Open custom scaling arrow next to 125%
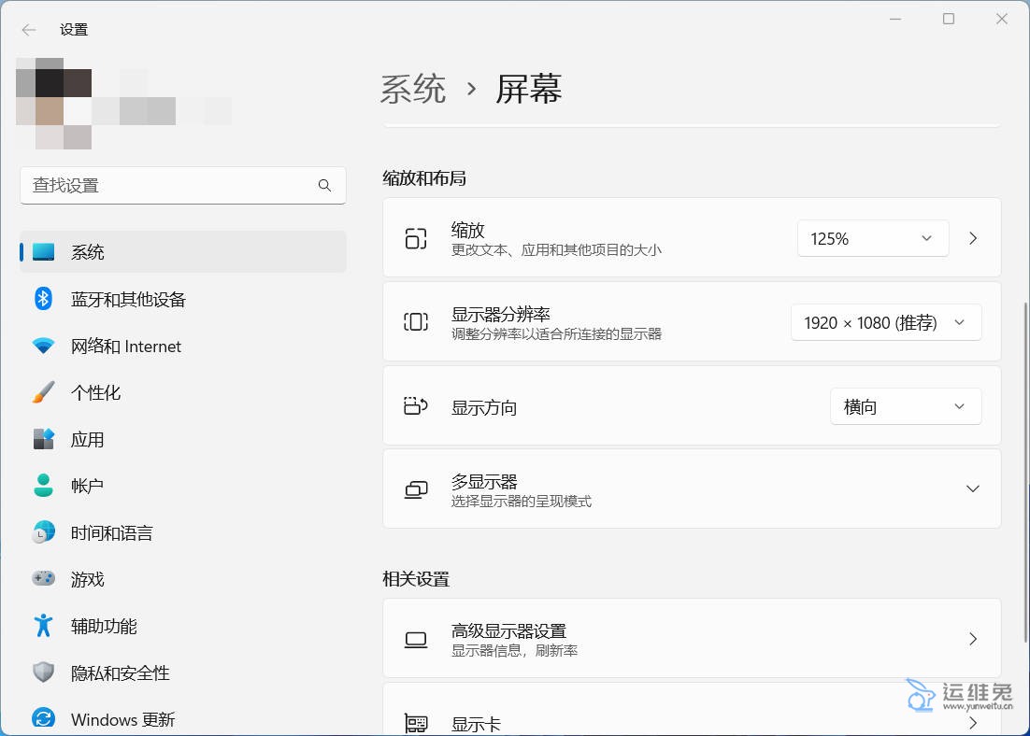This screenshot has height=736, width=1030. coord(973,238)
